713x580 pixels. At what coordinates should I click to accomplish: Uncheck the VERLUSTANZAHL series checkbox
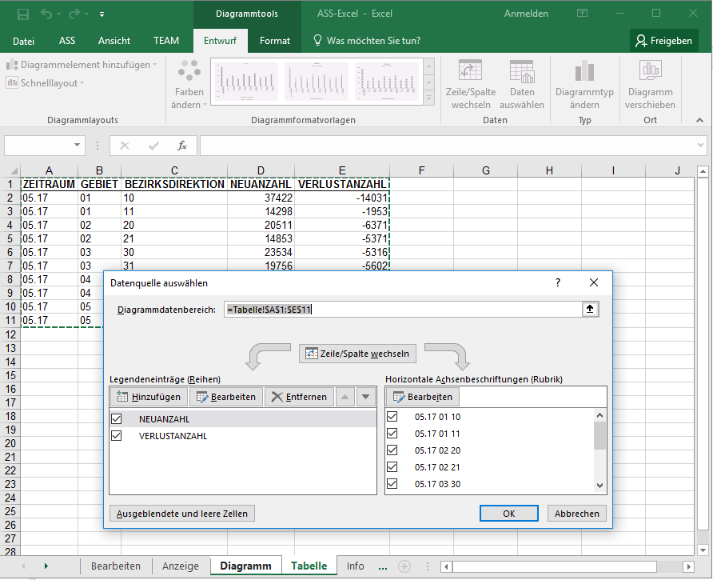(117, 436)
